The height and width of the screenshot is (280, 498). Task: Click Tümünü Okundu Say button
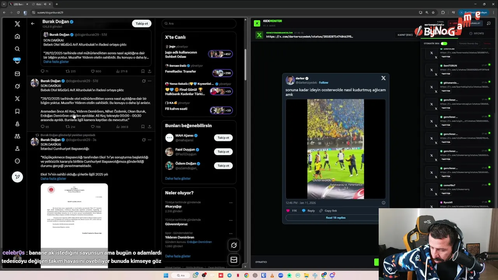[469, 44]
